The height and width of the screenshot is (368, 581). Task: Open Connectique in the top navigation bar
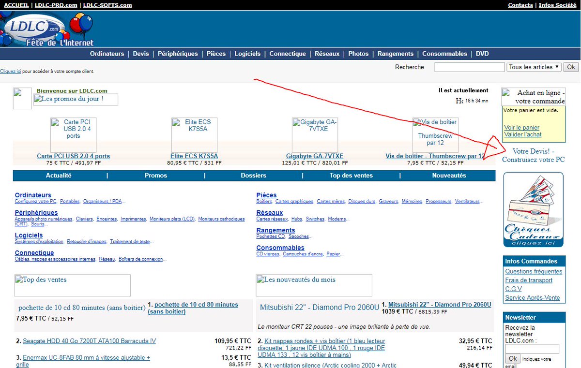point(288,54)
